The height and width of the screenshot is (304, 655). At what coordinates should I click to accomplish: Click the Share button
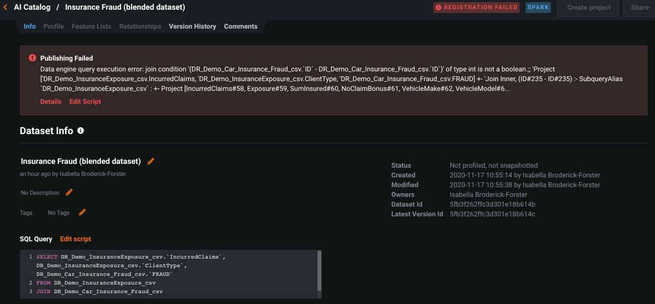pos(640,8)
